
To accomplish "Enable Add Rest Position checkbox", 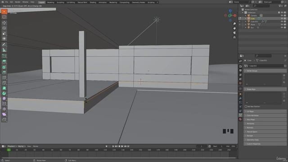I will click(246, 107).
